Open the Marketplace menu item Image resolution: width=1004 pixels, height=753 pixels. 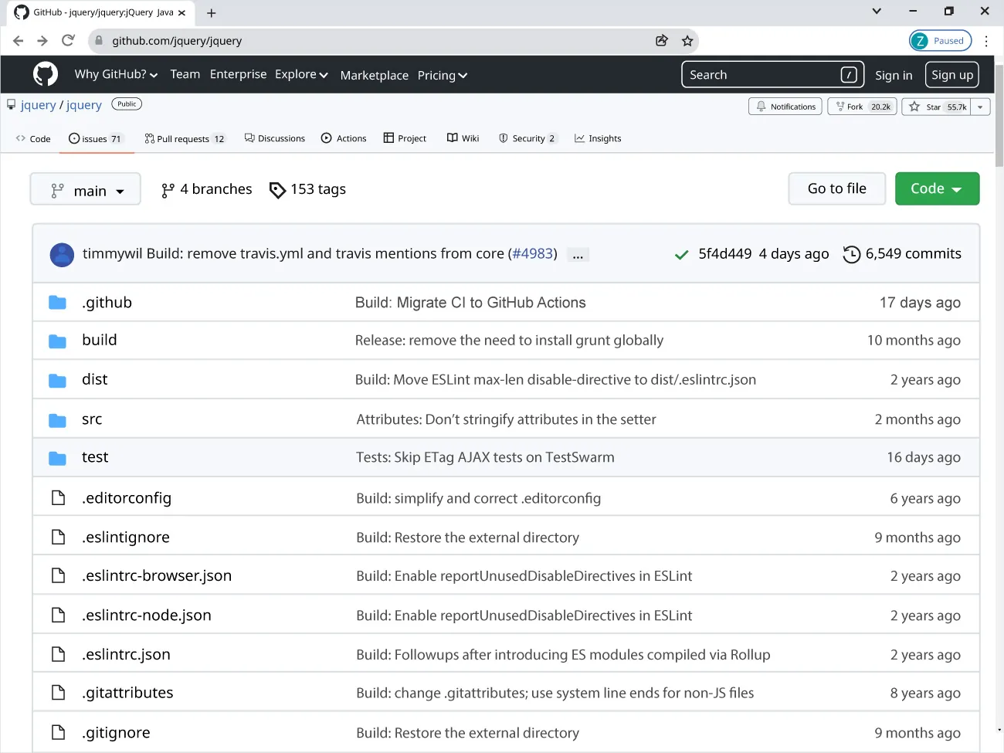pyautogui.click(x=374, y=75)
